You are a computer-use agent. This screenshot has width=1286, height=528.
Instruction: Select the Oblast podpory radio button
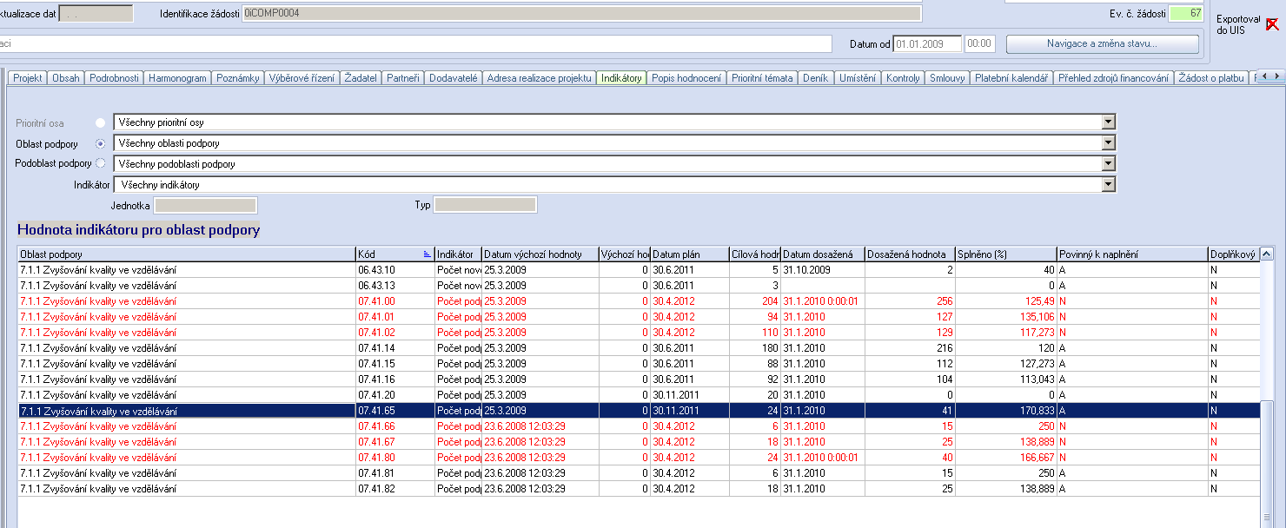100,143
